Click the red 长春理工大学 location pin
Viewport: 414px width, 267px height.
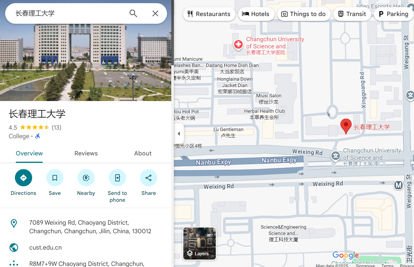tap(346, 126)
